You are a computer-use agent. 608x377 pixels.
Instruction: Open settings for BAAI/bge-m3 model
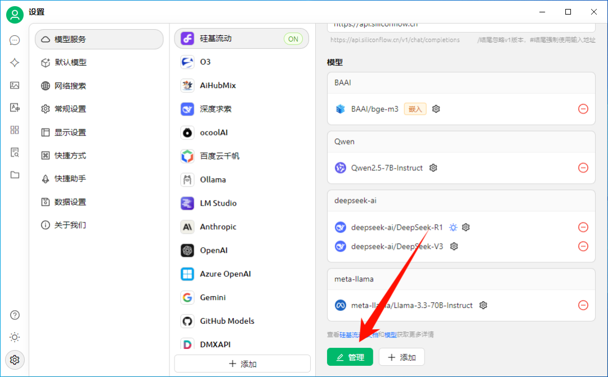click(x=436, y=109)
